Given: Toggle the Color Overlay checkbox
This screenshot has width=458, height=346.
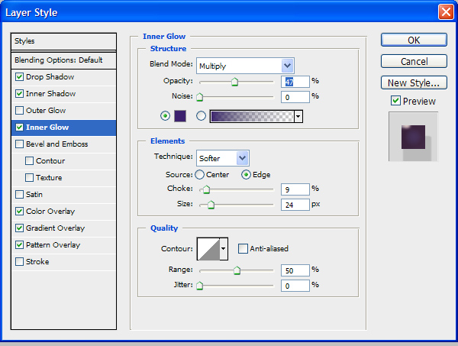Looking at the screenshot, I should [19, 212].
